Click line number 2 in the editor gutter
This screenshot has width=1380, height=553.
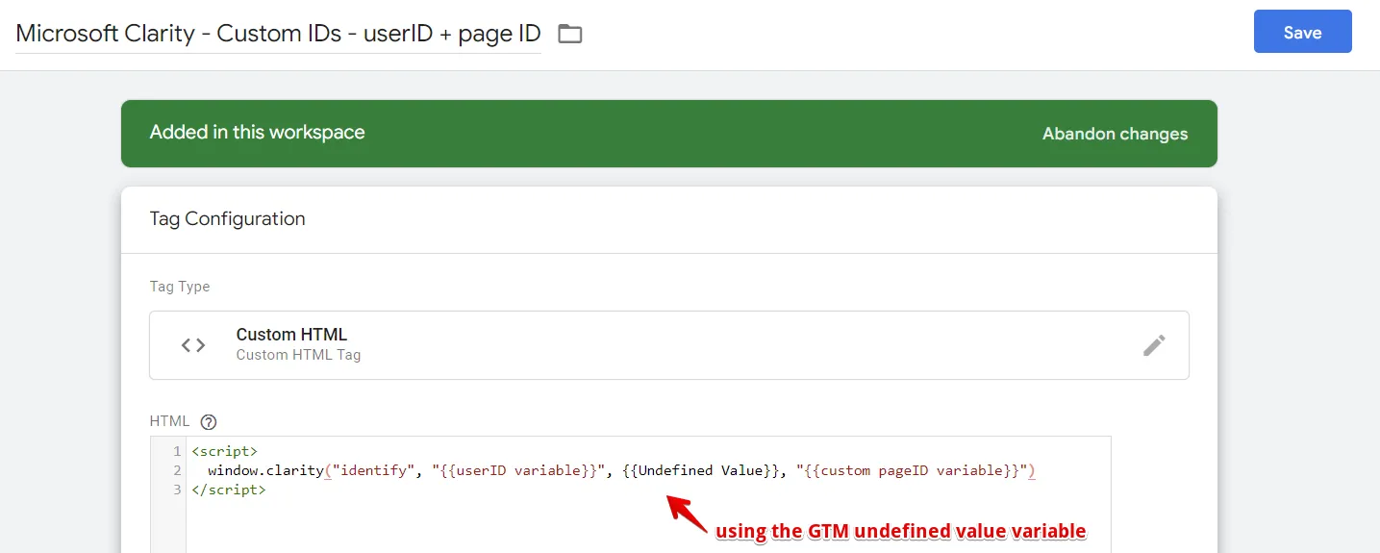pos(176,470)
